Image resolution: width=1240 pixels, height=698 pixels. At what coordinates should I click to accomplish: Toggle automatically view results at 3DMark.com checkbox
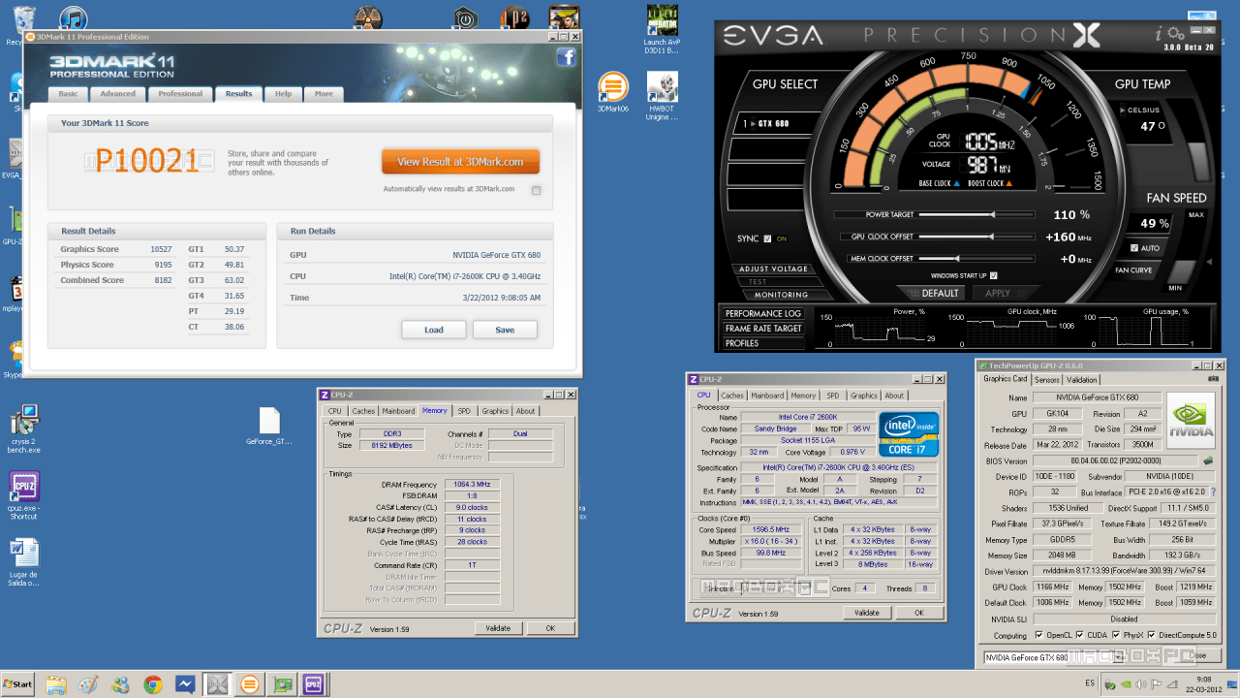[536, 190]
